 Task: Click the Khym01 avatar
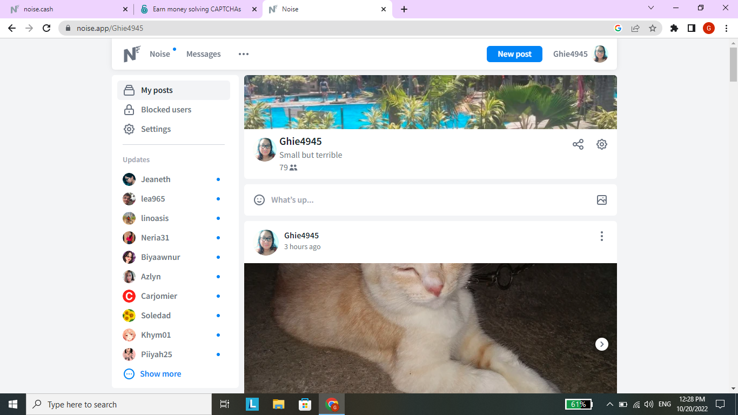[129, 335]
